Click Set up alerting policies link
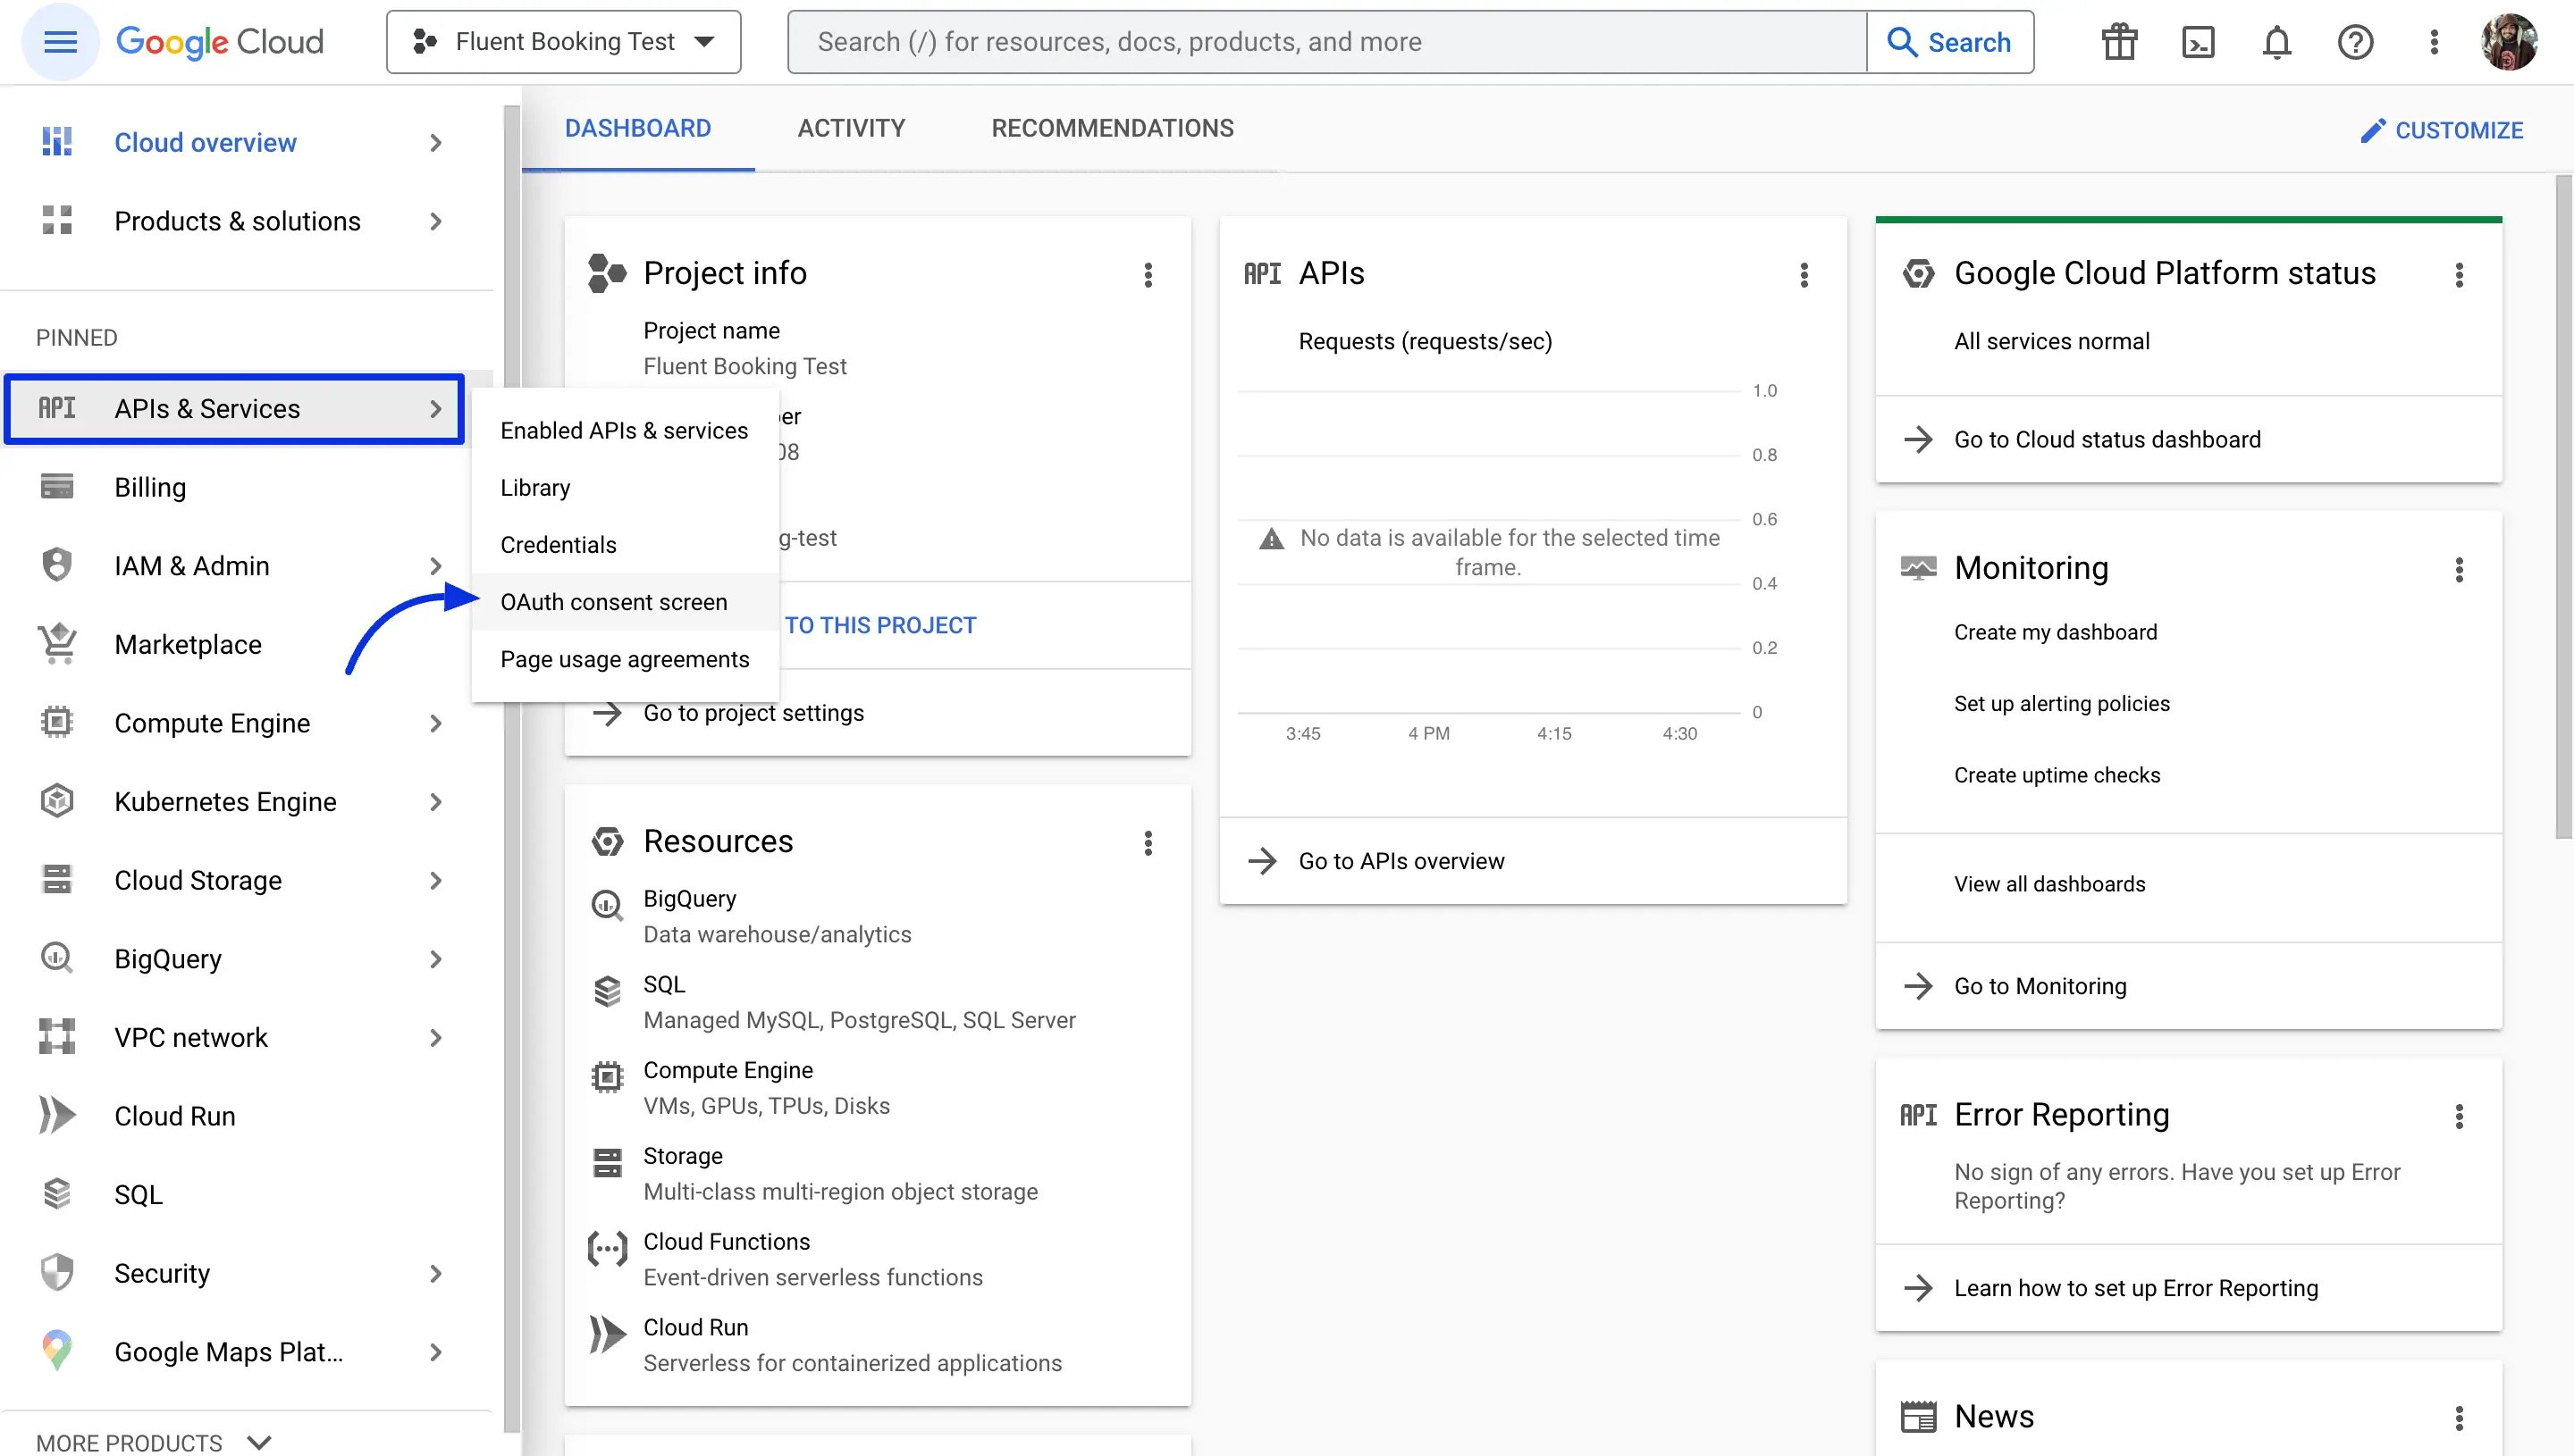Screen dimensions: 2574x1456 [2062, 703]
